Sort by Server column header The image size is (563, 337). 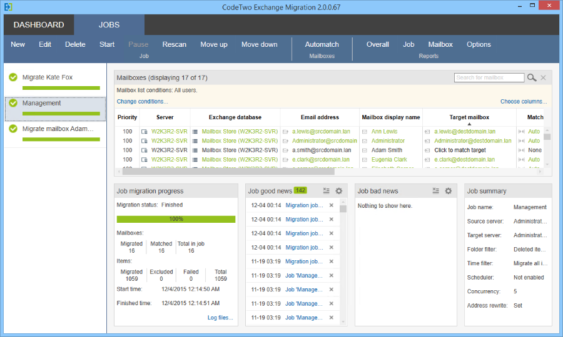pyautogui.click(x=165, y=117)
